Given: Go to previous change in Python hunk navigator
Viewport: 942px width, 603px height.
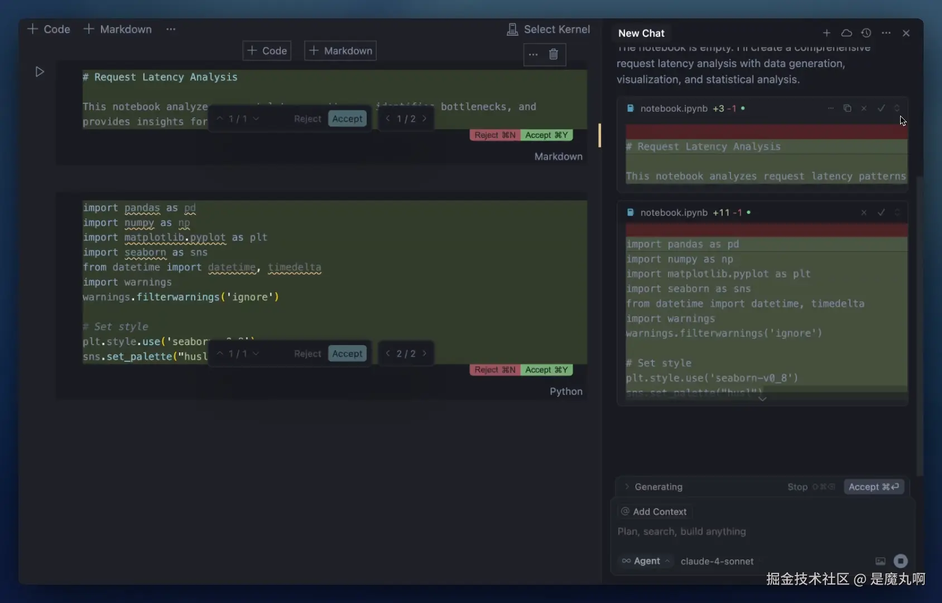Looking at the screenshot, I should pos(220,353).
